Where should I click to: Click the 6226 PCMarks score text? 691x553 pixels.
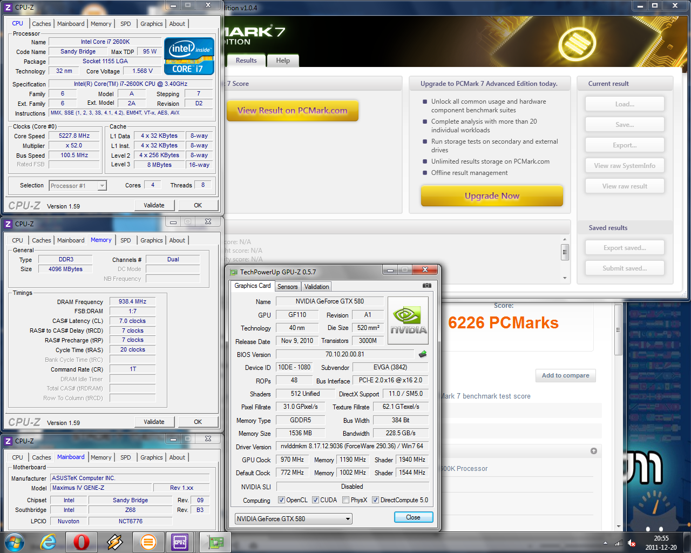503,323
